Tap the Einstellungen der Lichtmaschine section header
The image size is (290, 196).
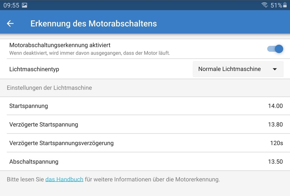tap(49, 88)
